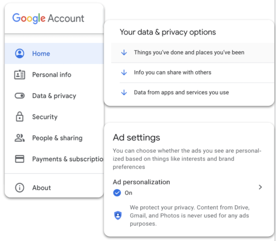Click the Home profile circle icon
276x241 pixels.
19,53
